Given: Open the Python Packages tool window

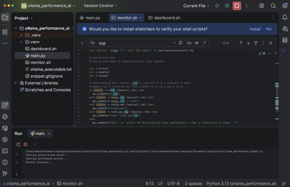Looking at the screenshot, I should pos(5,128).
